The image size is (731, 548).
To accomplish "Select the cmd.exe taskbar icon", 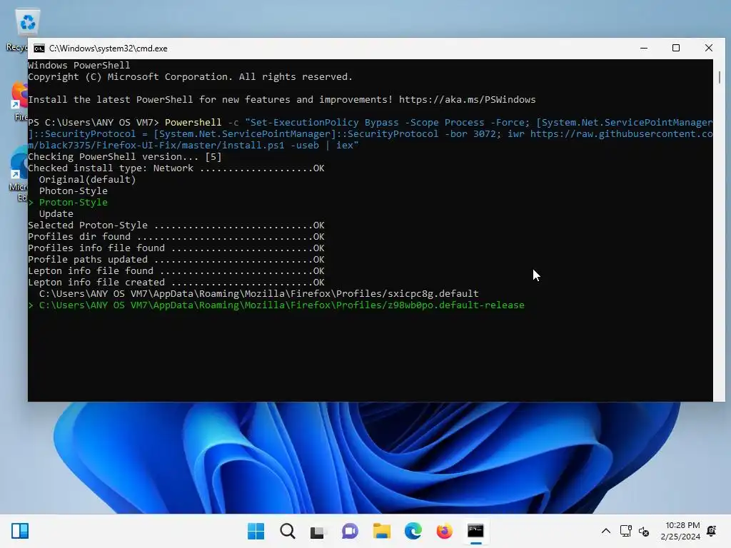I will pos(475,531).
